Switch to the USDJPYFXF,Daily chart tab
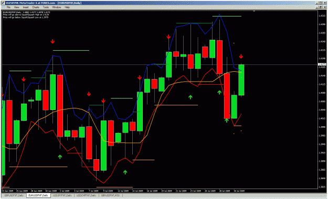Viewport: 328px width, 199px height. (x=62, y=195)
